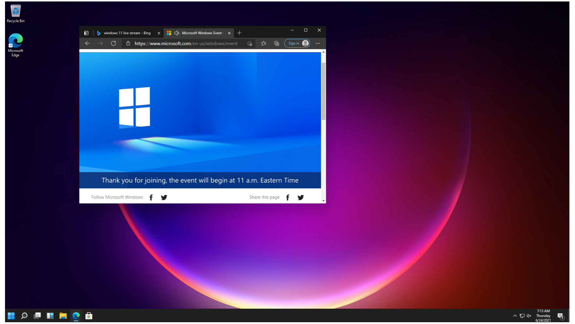Click the browser extensions icon

[276, 43]
